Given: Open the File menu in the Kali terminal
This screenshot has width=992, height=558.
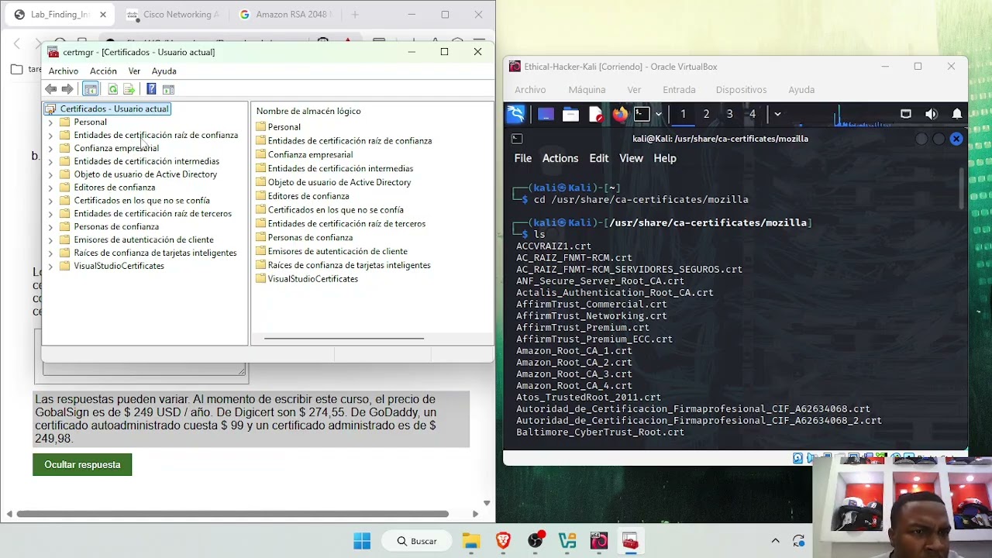Looking at the screenshot, I should point(523,158).
